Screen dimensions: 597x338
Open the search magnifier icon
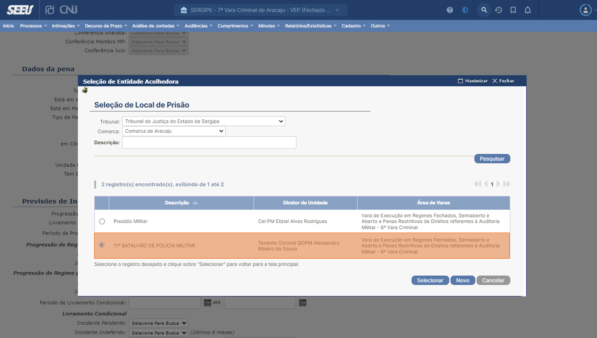(x=484, y=10)
